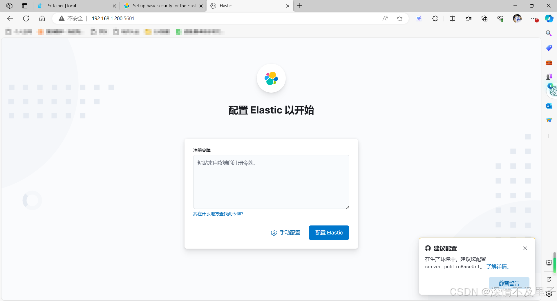Image resolution: width=557 pixels, height=301 pixels.
Task: Go back using the browser back arrow
Action: (10, 19)
